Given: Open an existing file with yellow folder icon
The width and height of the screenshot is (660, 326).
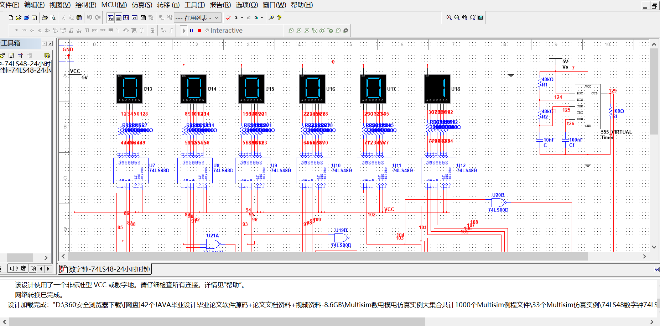Looking at the screenshot, I should point(19,17).
